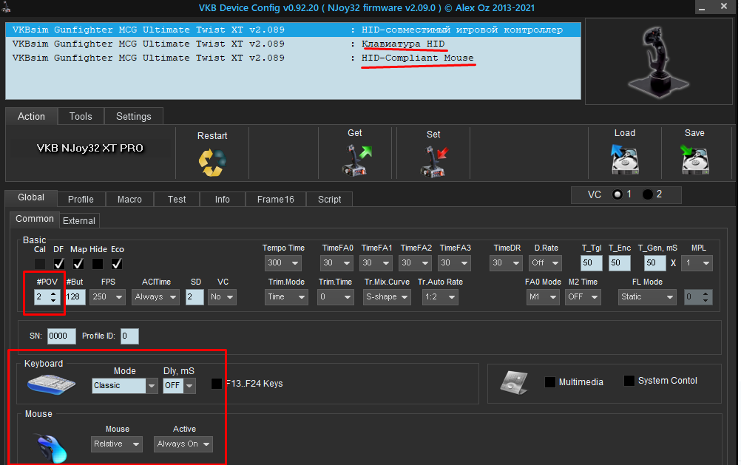Viewport: 741px width, 465px height.
Task: Open the TimeFA2 dropdown
Action: click(x=415, y=262)
